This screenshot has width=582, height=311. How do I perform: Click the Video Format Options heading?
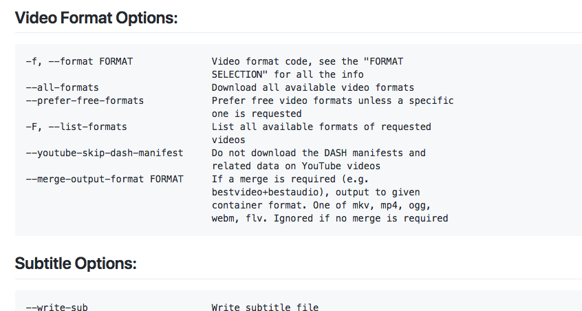tap(96, 18)
